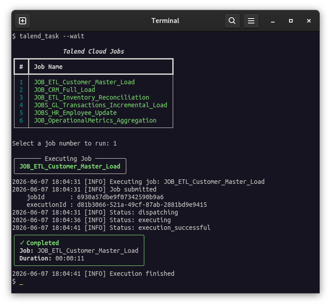Screen dimensions: 331x306
Task: Select the JOBS_HR_Employee_Update row
Action: coord(75,113)
